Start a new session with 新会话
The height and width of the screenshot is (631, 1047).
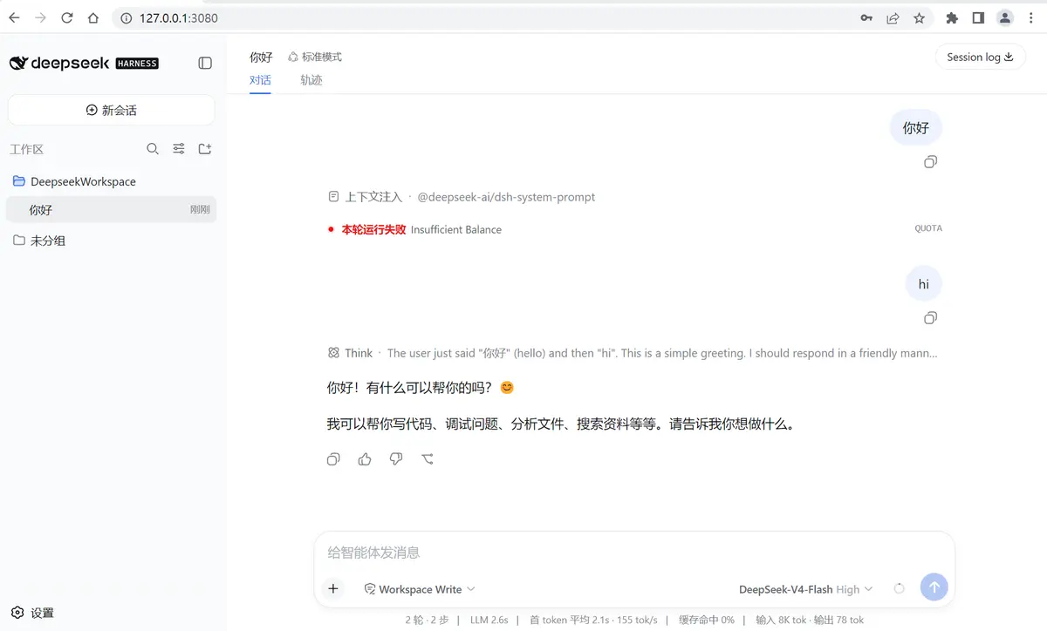pos(111,110)
